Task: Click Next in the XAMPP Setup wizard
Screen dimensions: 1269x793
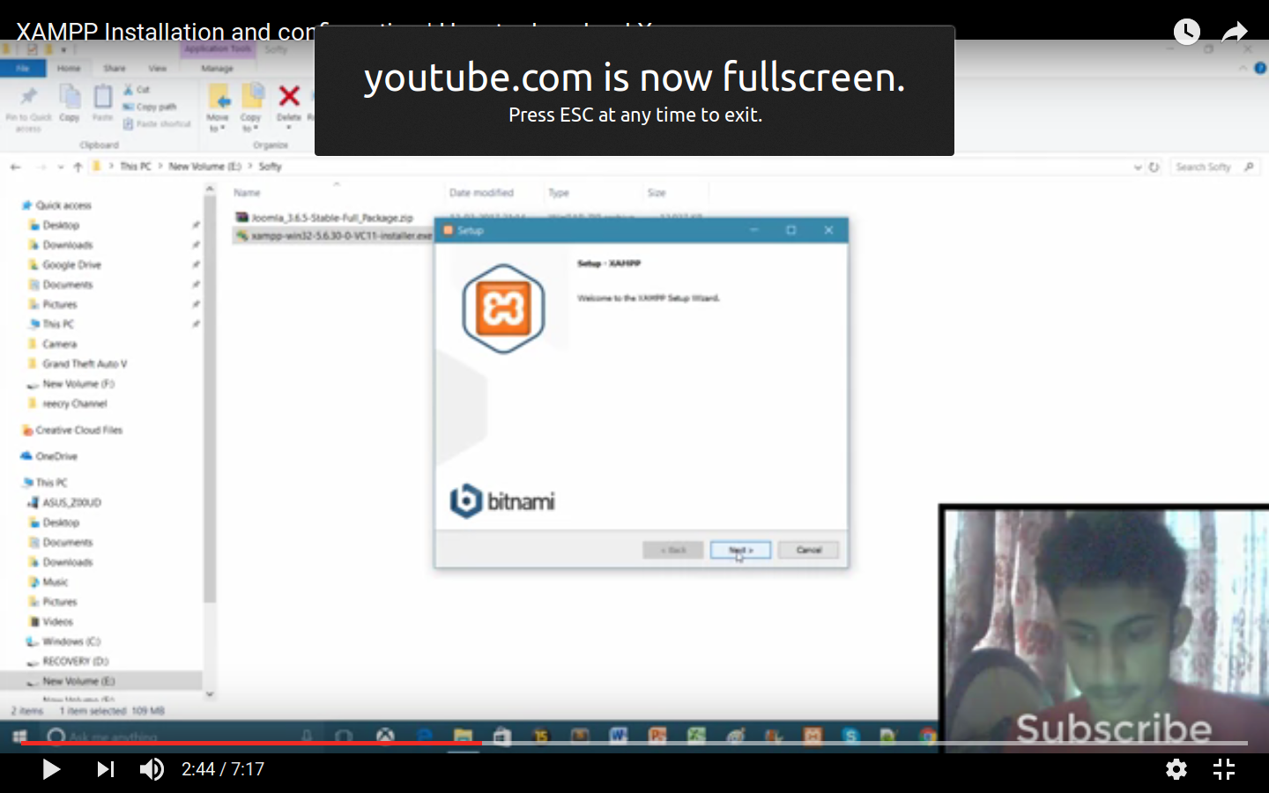Action: tap(740, 550)
